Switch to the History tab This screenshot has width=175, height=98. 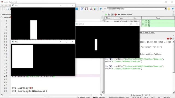[146, 95]
